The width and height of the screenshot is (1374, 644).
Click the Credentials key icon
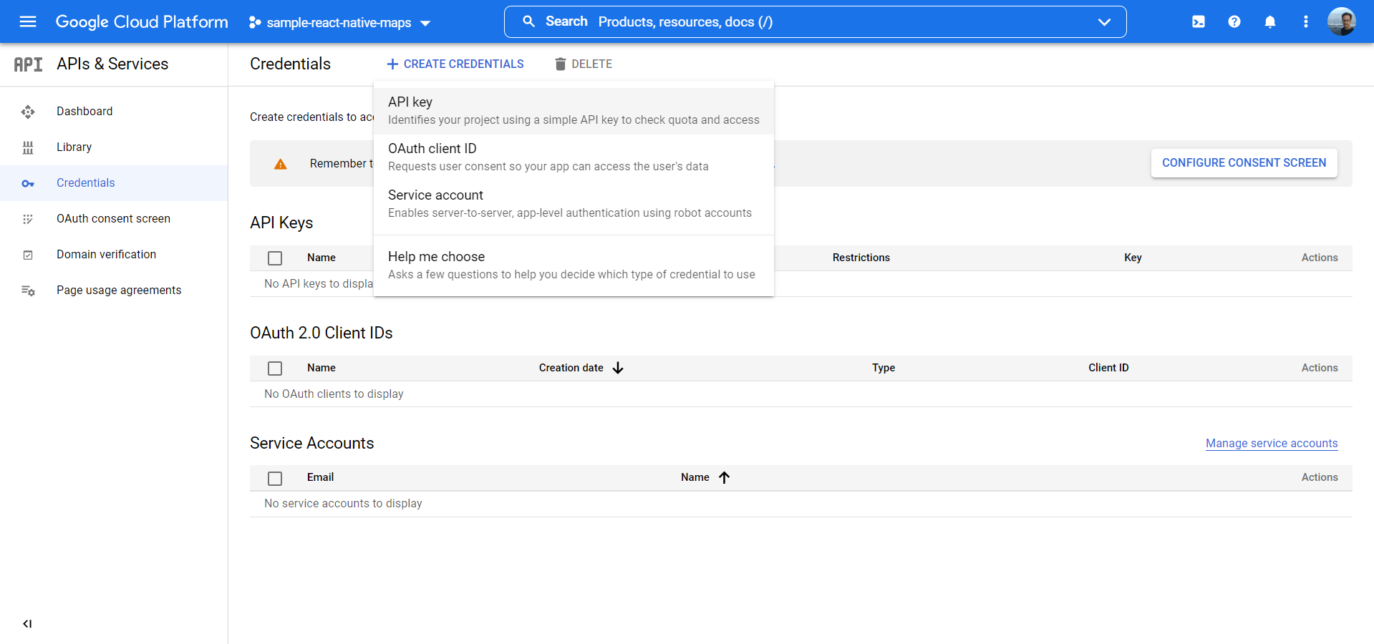tap(28, 183)
